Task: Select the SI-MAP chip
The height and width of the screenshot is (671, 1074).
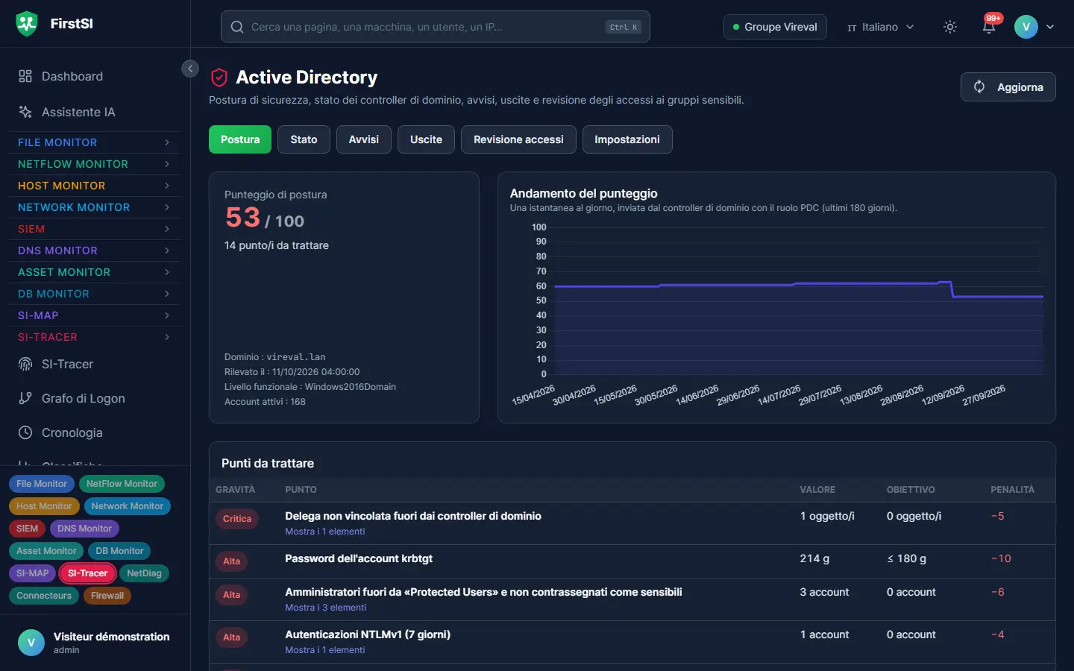Action: click(33, 573)
